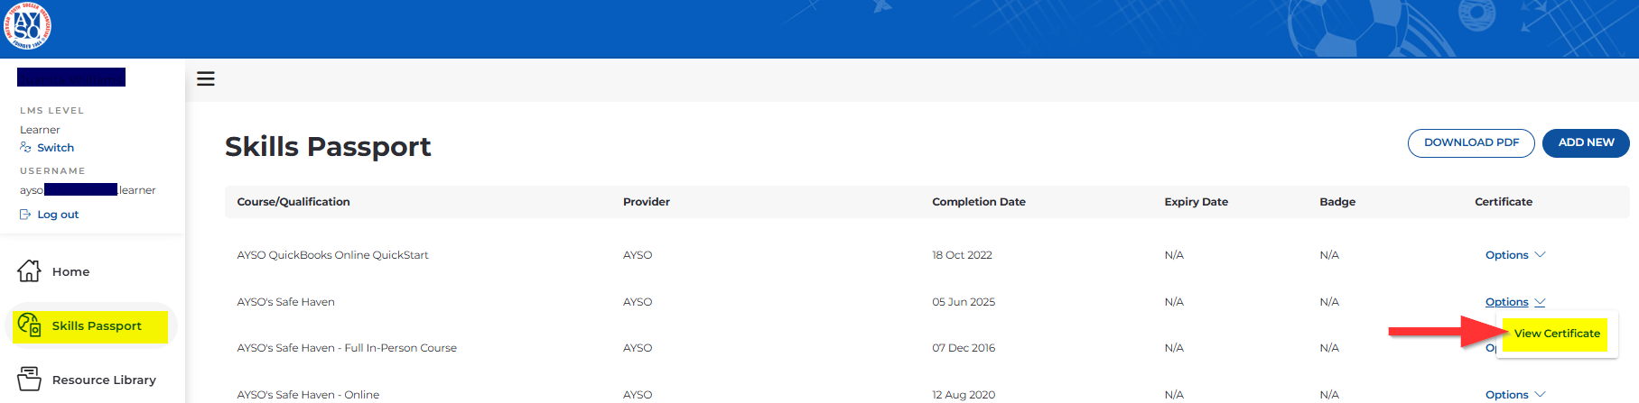
Task: Select View Certificate from the dropdown
Action: (x=1557, y=334)
